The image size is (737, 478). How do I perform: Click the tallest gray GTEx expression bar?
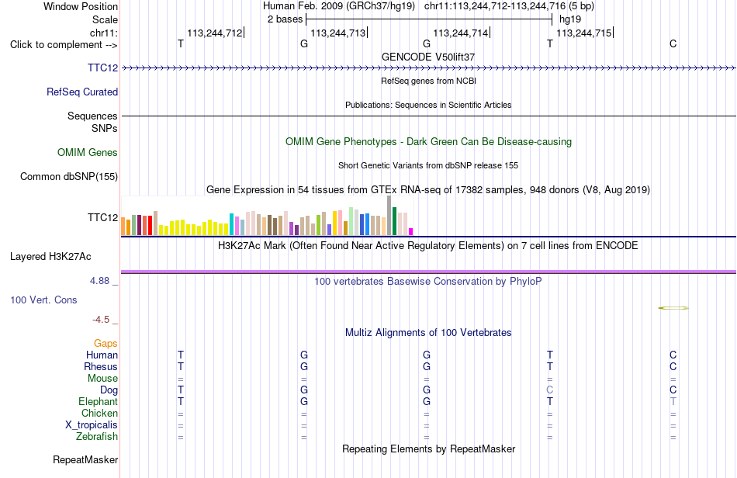[389, 215]
